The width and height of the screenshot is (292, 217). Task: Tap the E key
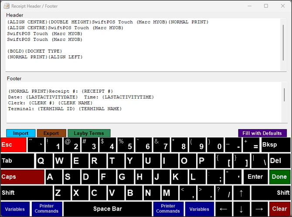point(80,161)
